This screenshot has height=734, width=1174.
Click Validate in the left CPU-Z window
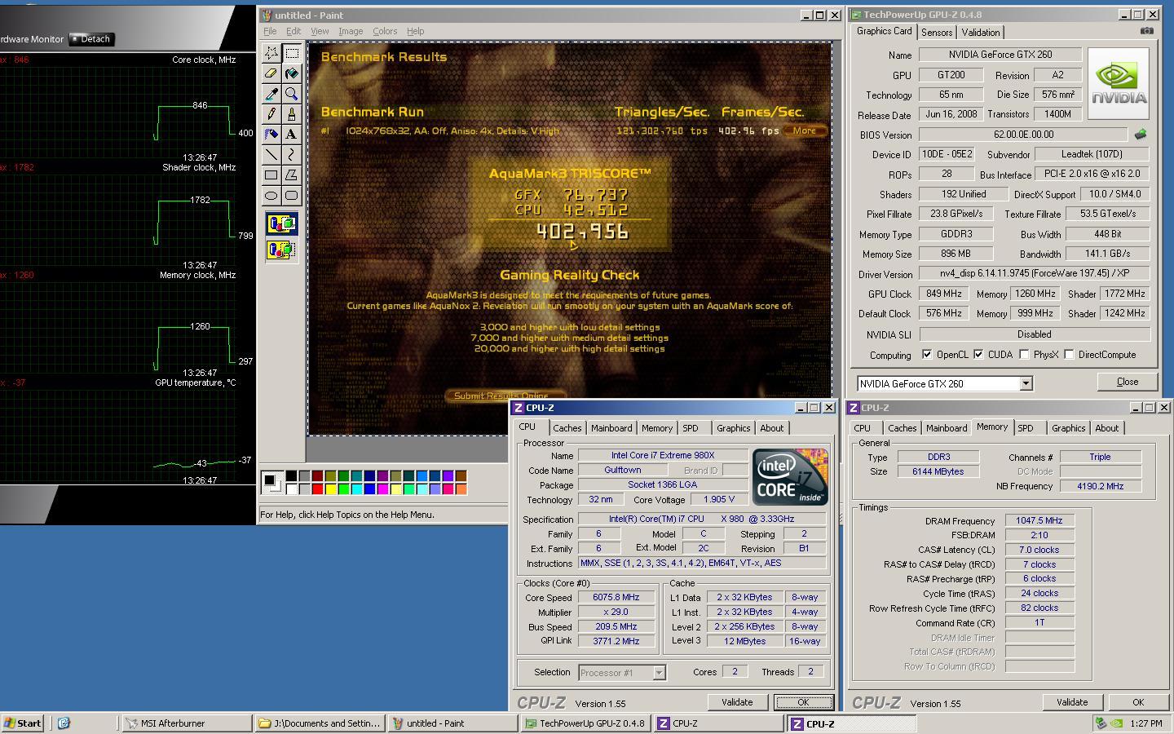click(737, 702)
